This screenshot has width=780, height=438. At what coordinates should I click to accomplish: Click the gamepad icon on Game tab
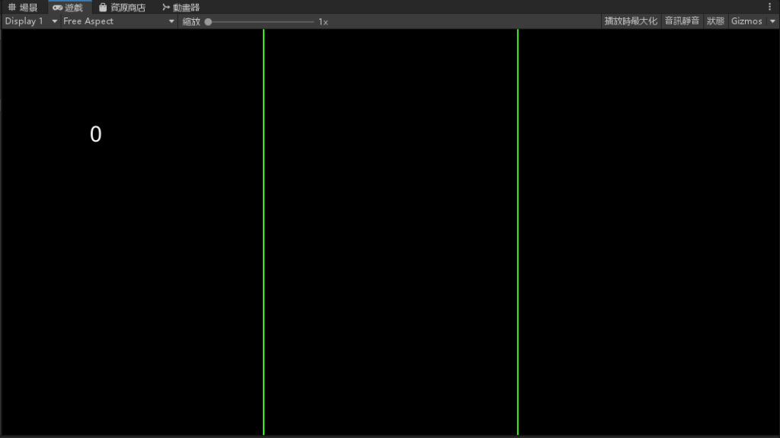(58, 7)
